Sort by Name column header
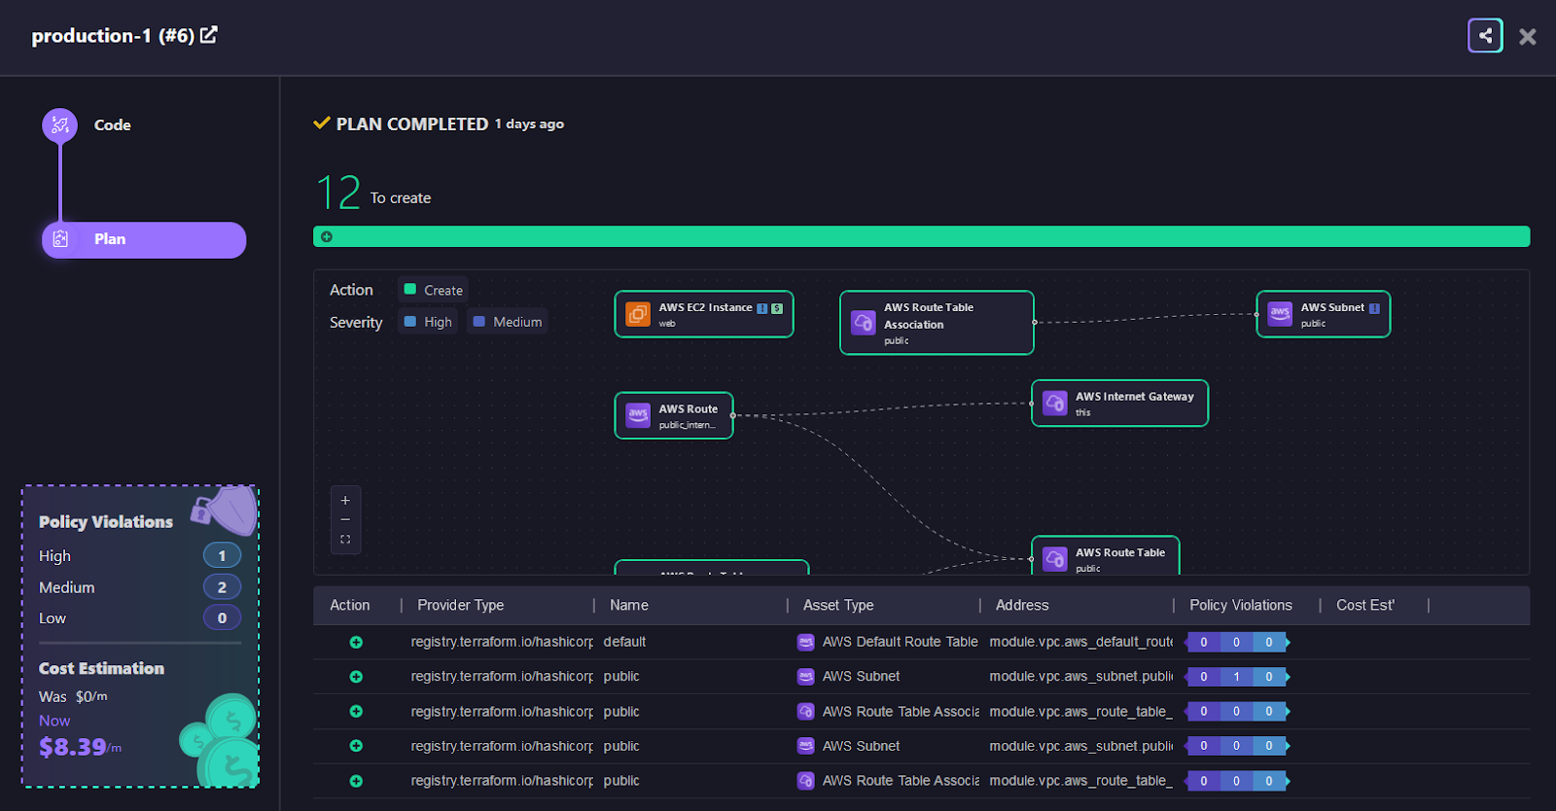This screenshot has height=811, width=1556. click(629, 605)
